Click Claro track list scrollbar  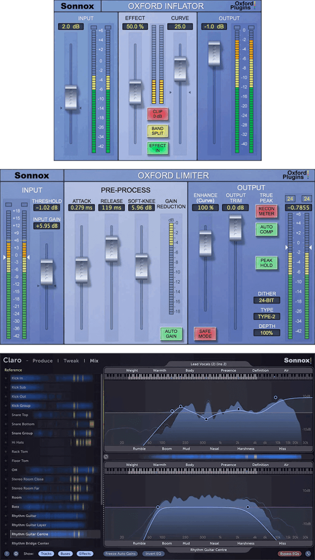click(x=102, y=439)
